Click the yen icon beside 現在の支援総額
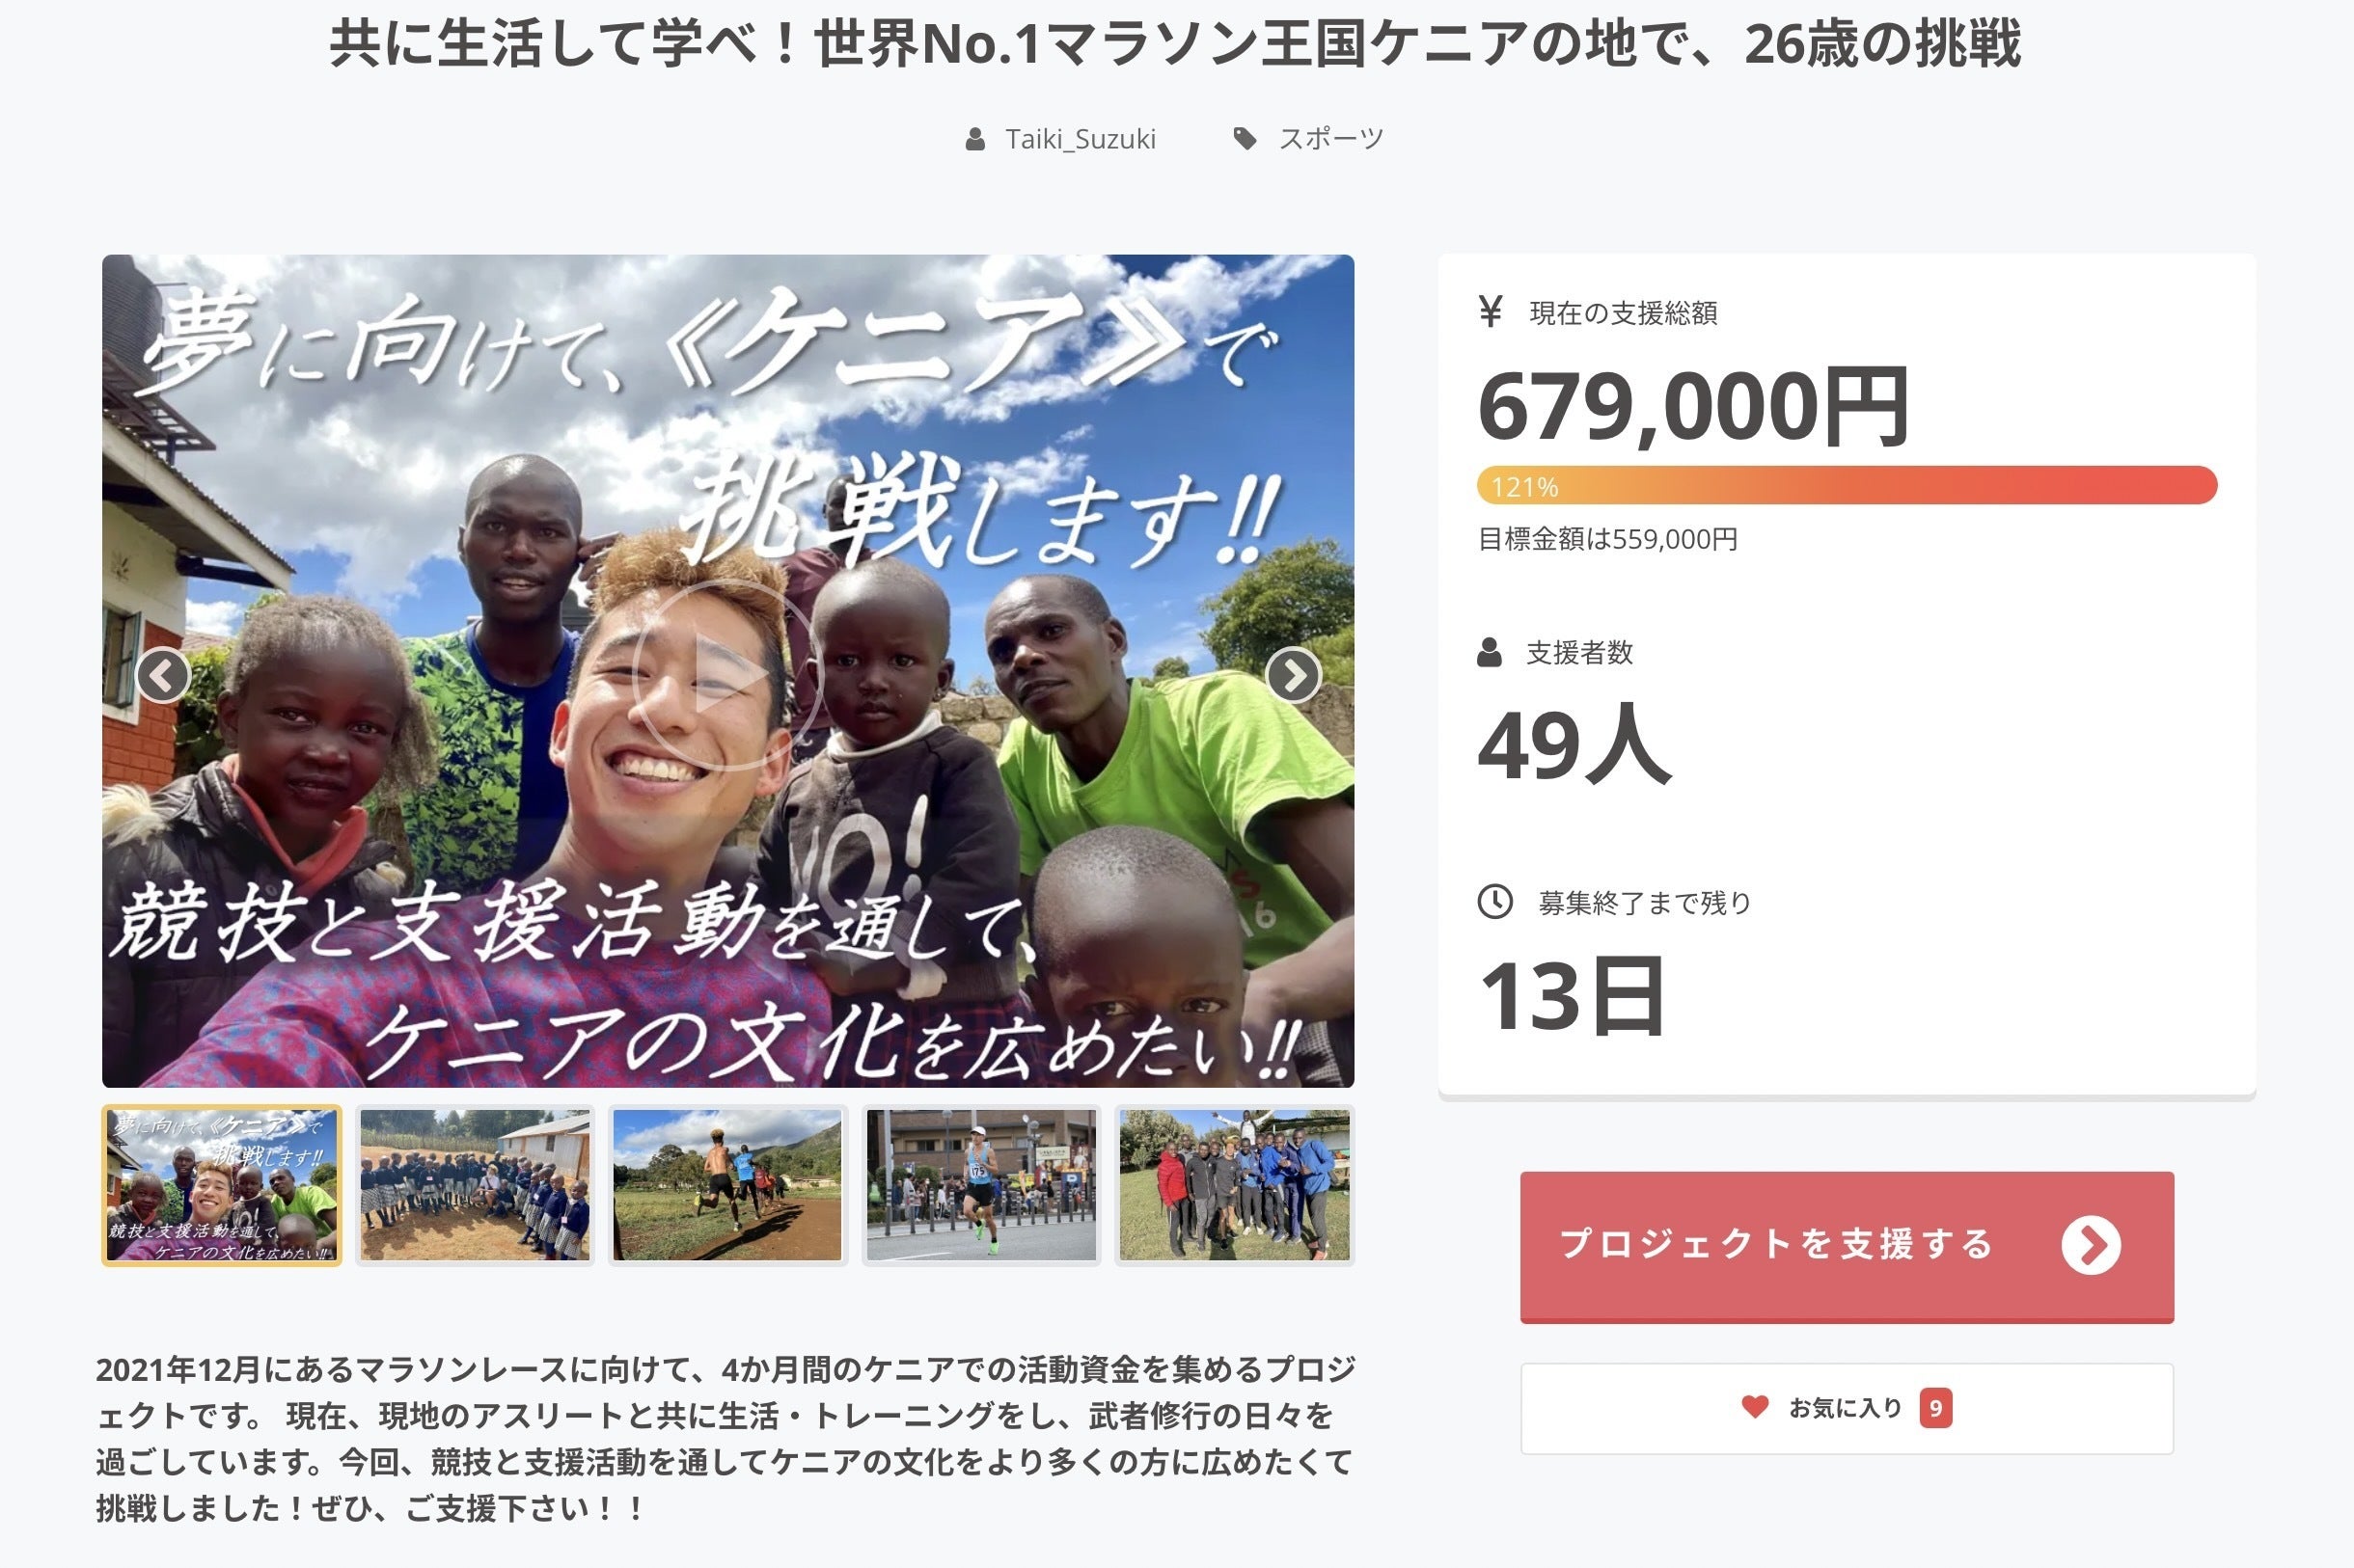2354x1568 pixels. [x=1491, y=312]
